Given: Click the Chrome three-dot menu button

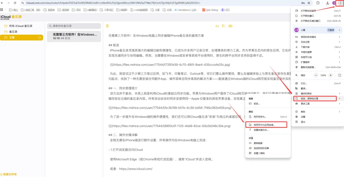Looking at the screenshot, I should [340, 3].
